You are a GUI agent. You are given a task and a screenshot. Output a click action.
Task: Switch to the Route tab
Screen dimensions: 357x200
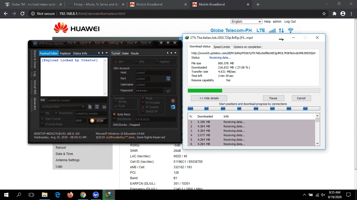point(135,53)
